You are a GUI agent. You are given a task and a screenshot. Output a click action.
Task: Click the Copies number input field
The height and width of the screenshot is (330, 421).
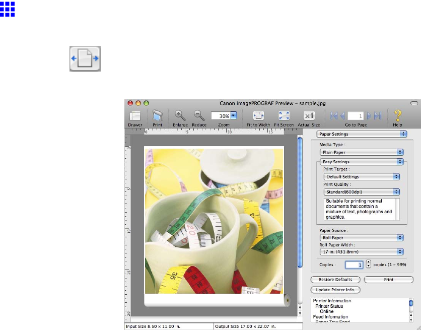click(x=354, y=263)
